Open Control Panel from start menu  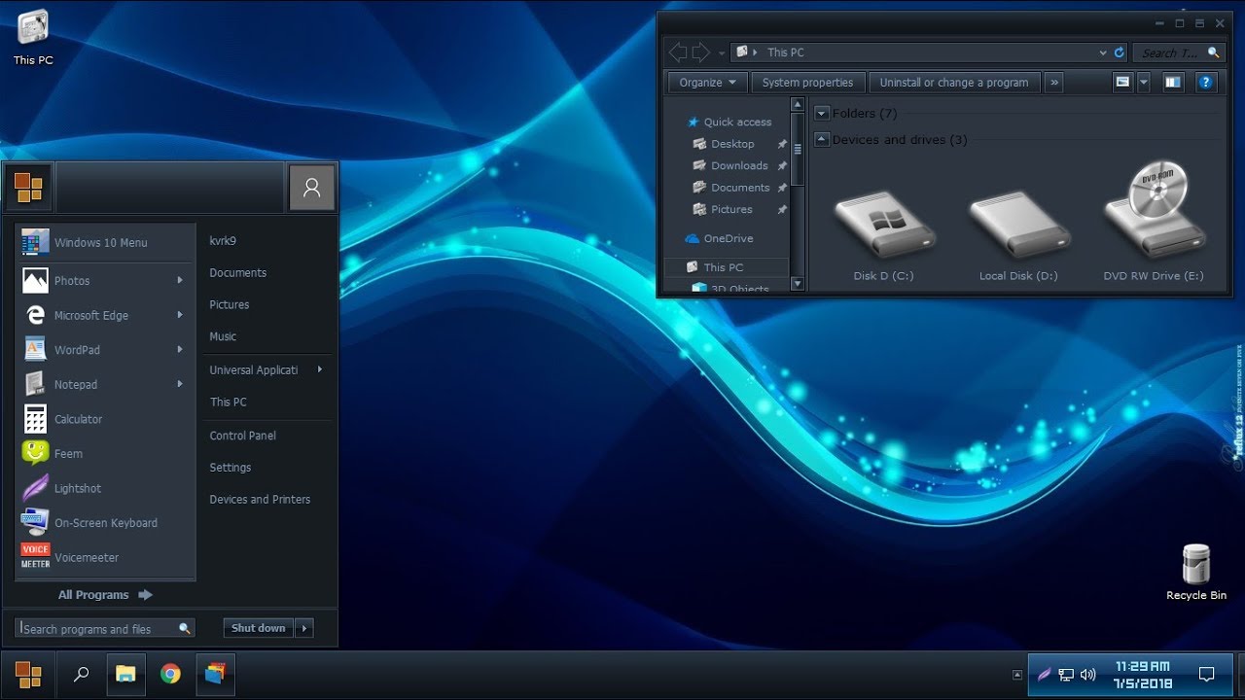tap(243, 436)
